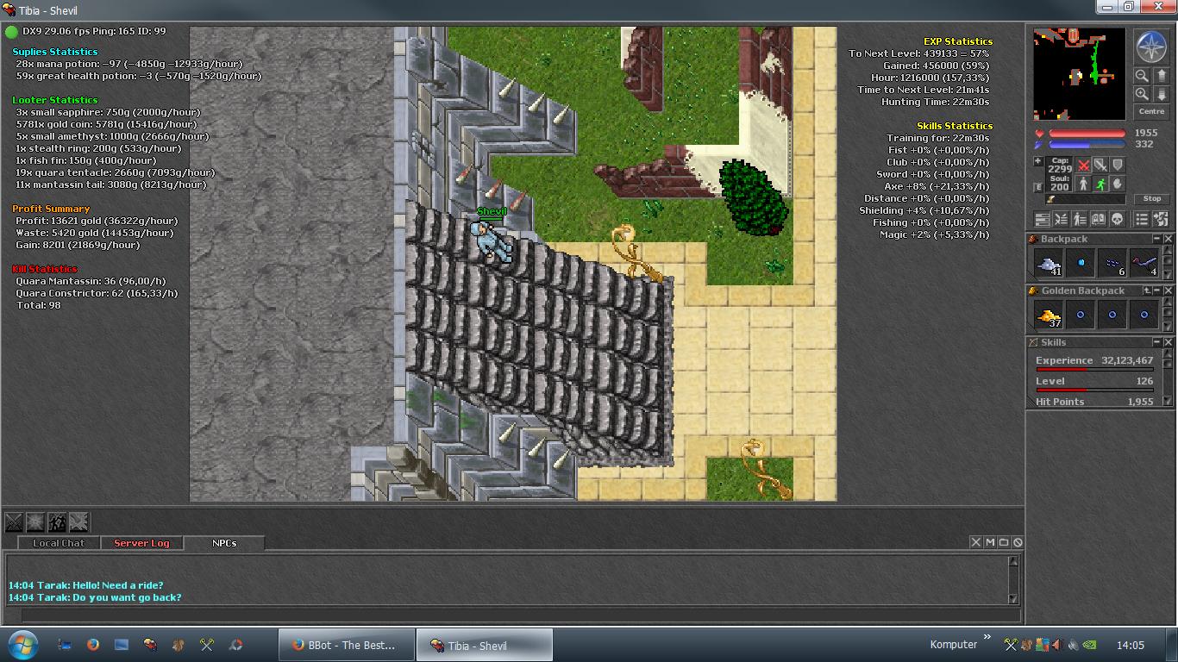Toggle chase opponent running-man mode
This screenshot has height=662, width=1178.
click(1100, 184)
